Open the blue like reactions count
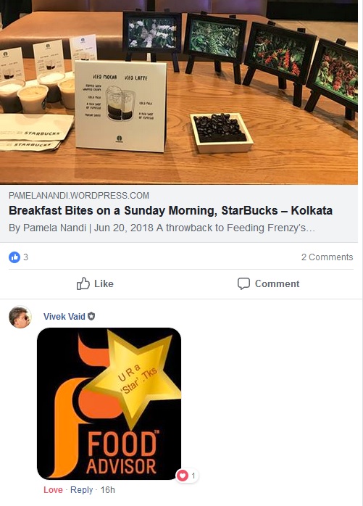The height and width of the screenshot is (506, 363). (x=18, y=257)
